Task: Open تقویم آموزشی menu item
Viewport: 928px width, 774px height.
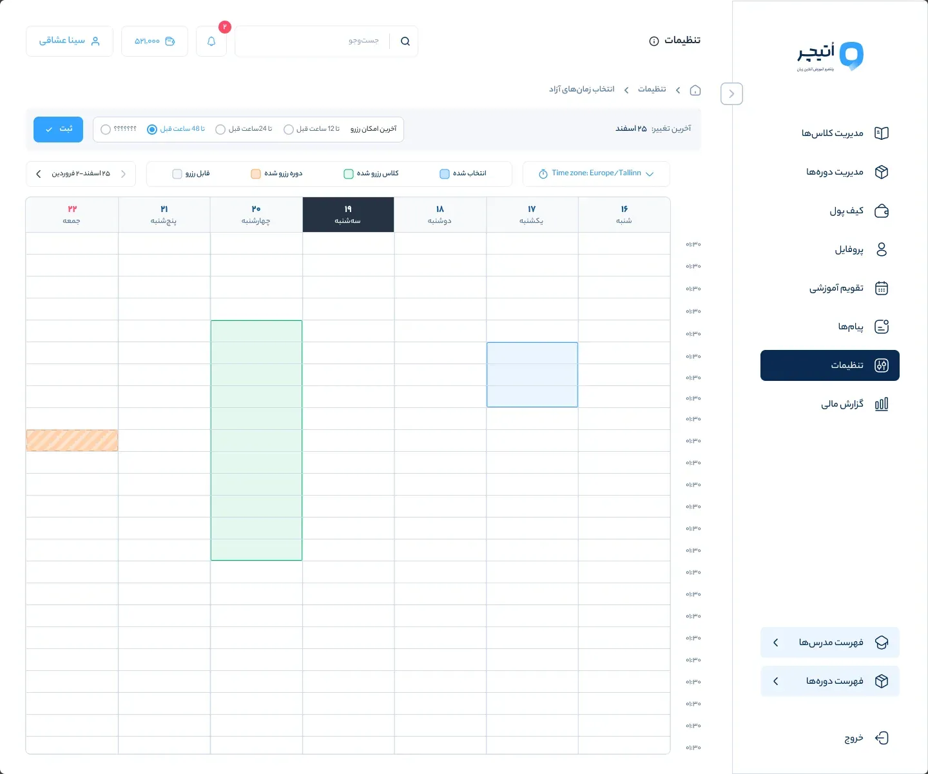Action: point(830,288)
